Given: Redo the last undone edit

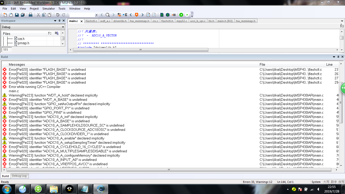Looking at the screenshot, I should [64, 15].
